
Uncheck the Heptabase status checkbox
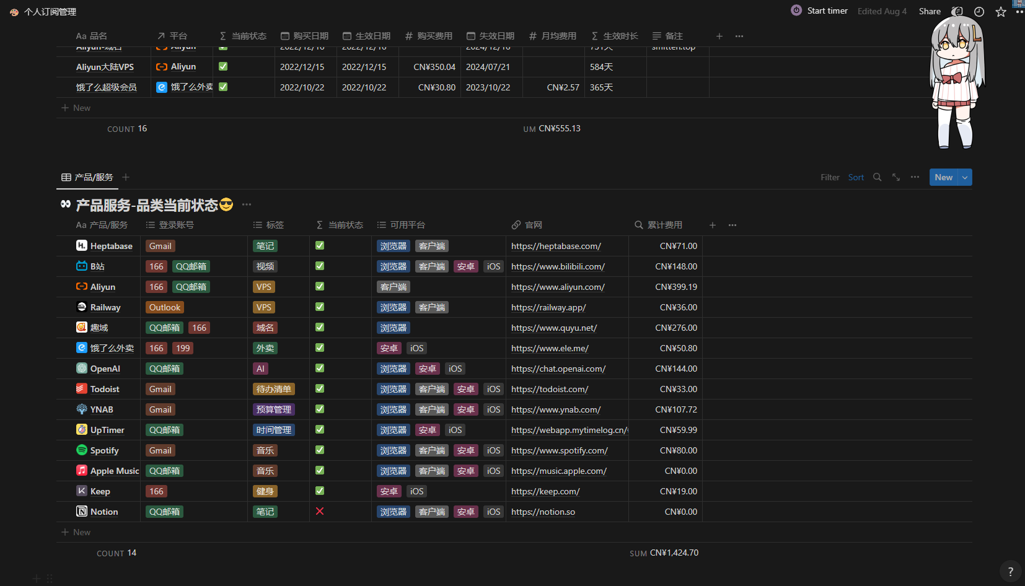[x=320, y=246]
